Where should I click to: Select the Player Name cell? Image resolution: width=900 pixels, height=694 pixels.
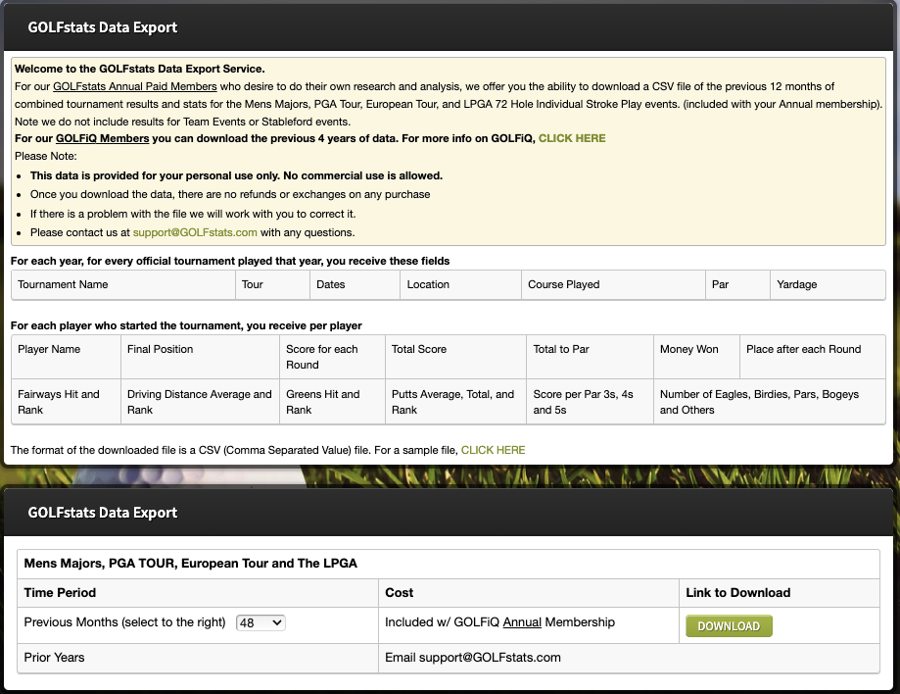(x=66, y=357)
